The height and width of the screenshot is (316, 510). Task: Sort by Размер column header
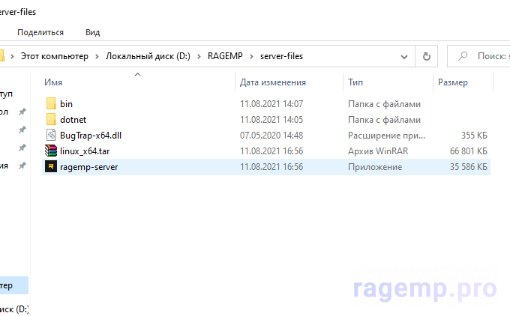click(452, 82)
